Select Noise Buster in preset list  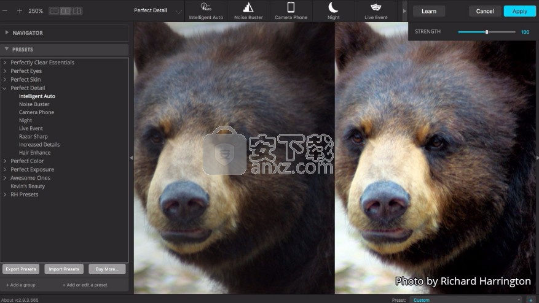[34, 104]
